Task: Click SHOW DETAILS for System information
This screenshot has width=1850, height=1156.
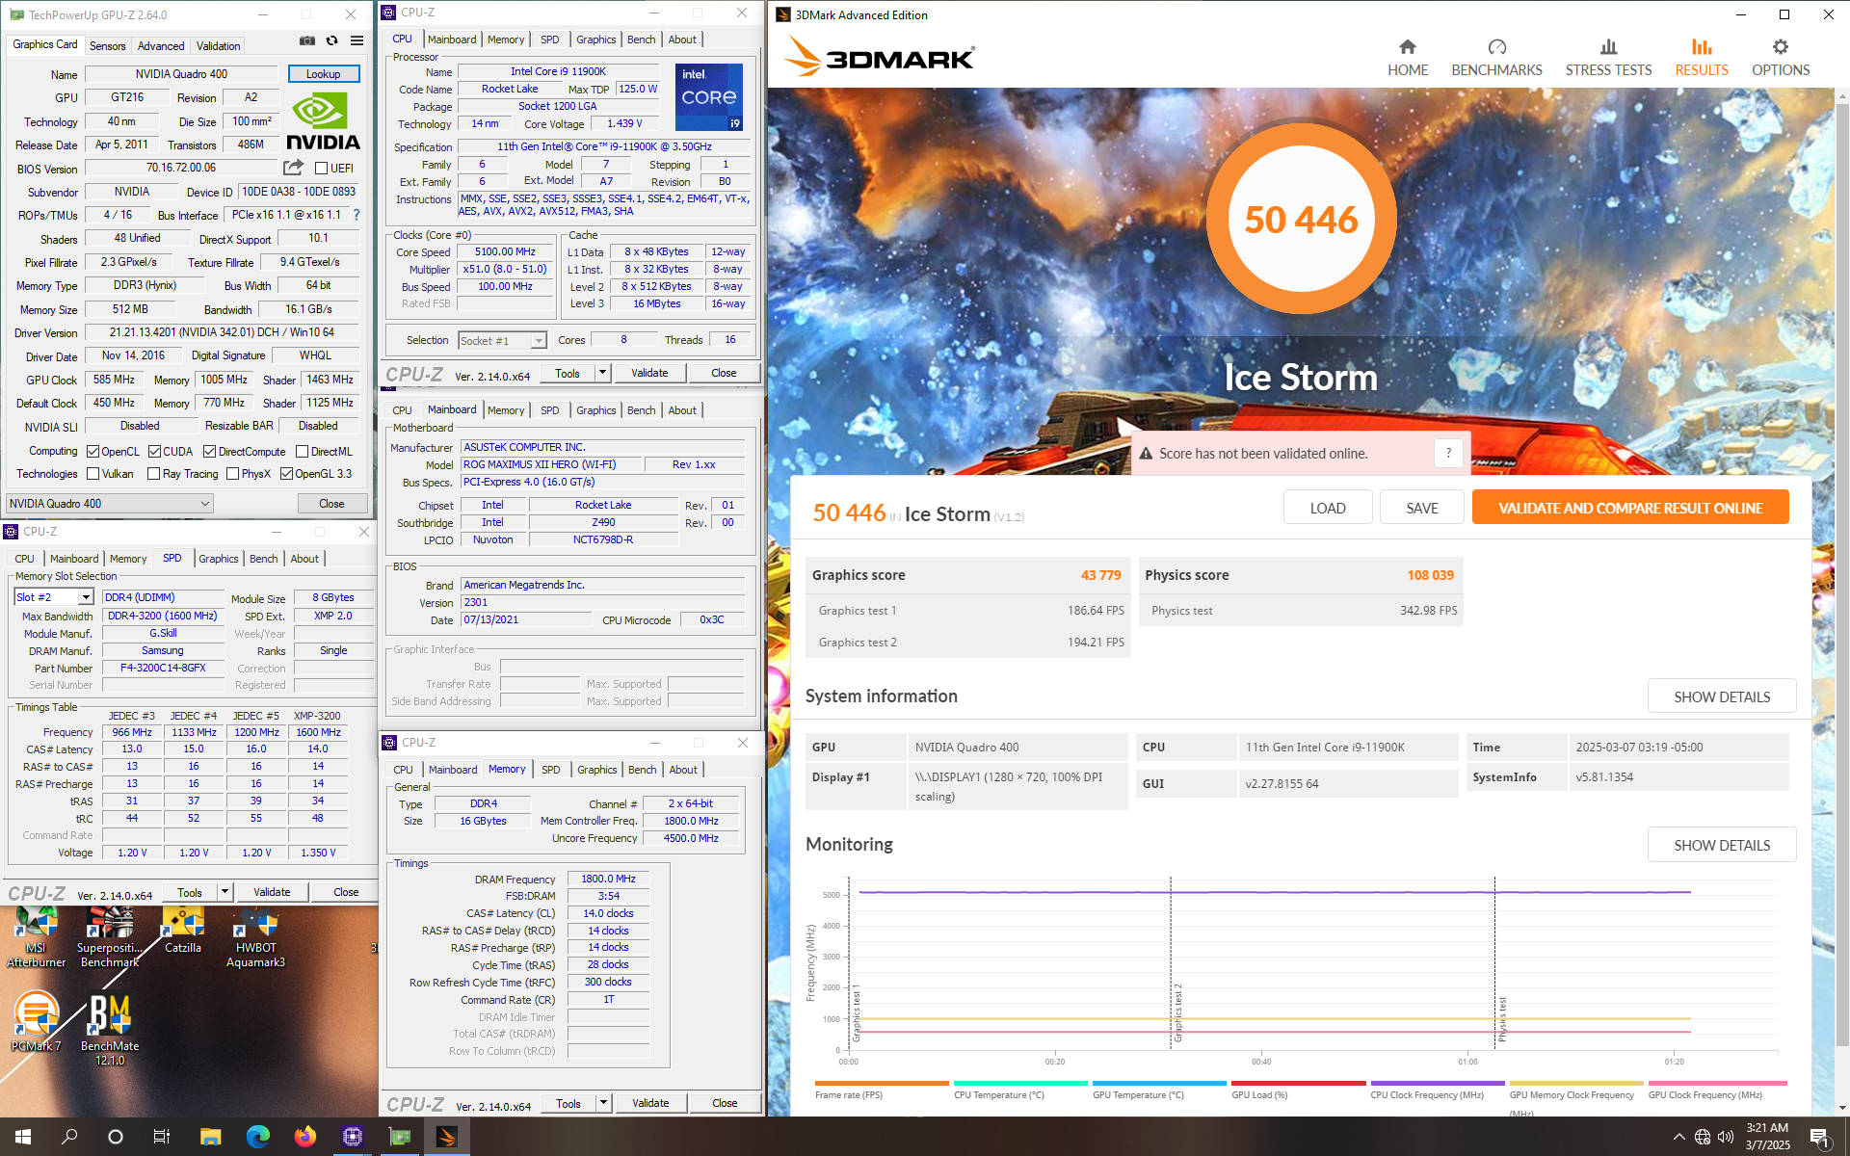Action: (x=1721, y=696)
